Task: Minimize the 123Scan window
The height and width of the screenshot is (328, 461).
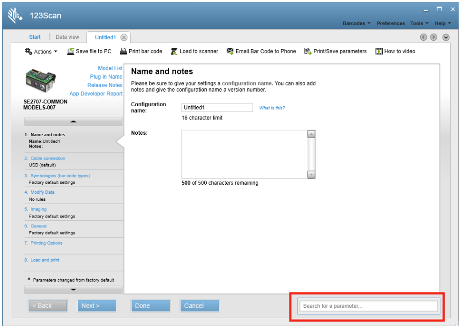Action: click(426, 10)
